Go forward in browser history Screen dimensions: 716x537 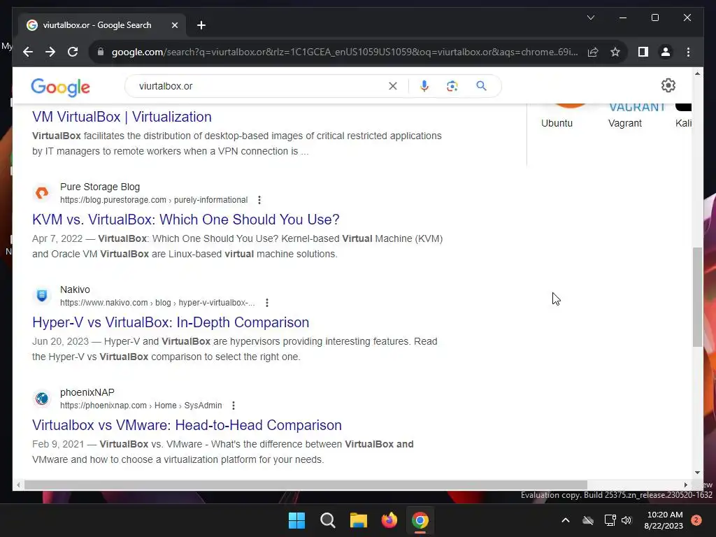coord(50,52)
